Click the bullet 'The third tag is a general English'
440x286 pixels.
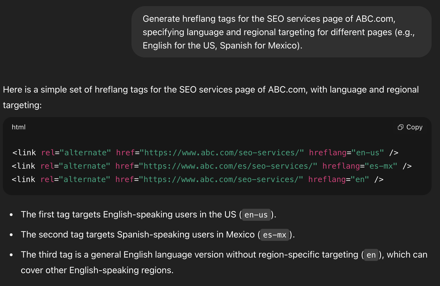pyautogui.click(x=224, y=262)
